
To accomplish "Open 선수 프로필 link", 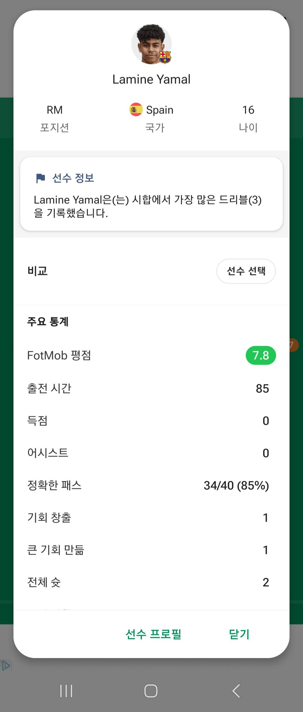I will point(153,634).
